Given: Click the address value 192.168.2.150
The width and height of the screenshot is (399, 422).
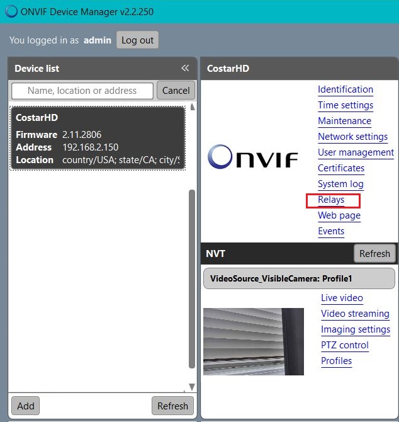Looking at the screenshot, I should coord(91,147).
